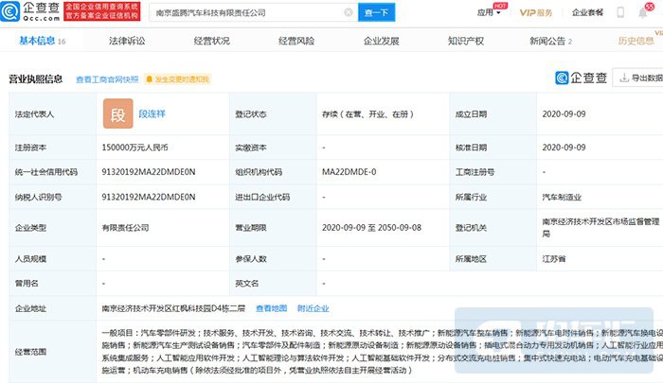Open the notification bell icon
663x383 pixels.
tap(643, 12)
